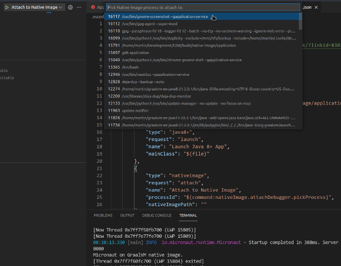Click the green Start Debugging play icon

(7, 7)
